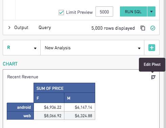Select the web row header
The width and height of the screenshot is (166, 128).
[x=20, y=116]
